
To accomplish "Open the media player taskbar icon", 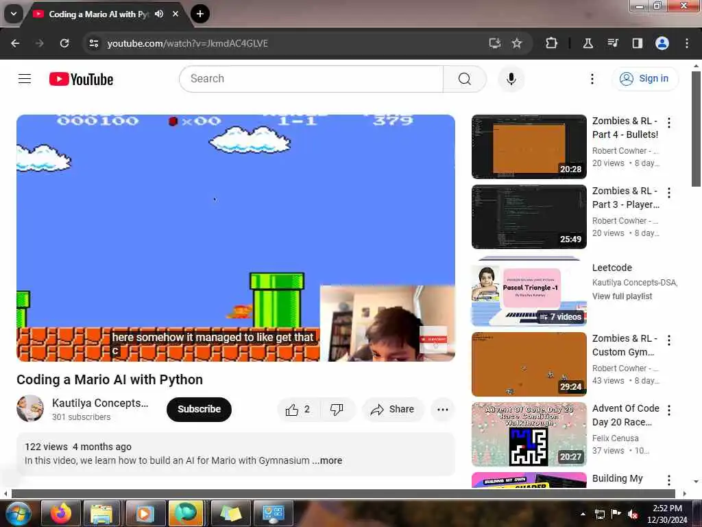I will click(145, 513).
